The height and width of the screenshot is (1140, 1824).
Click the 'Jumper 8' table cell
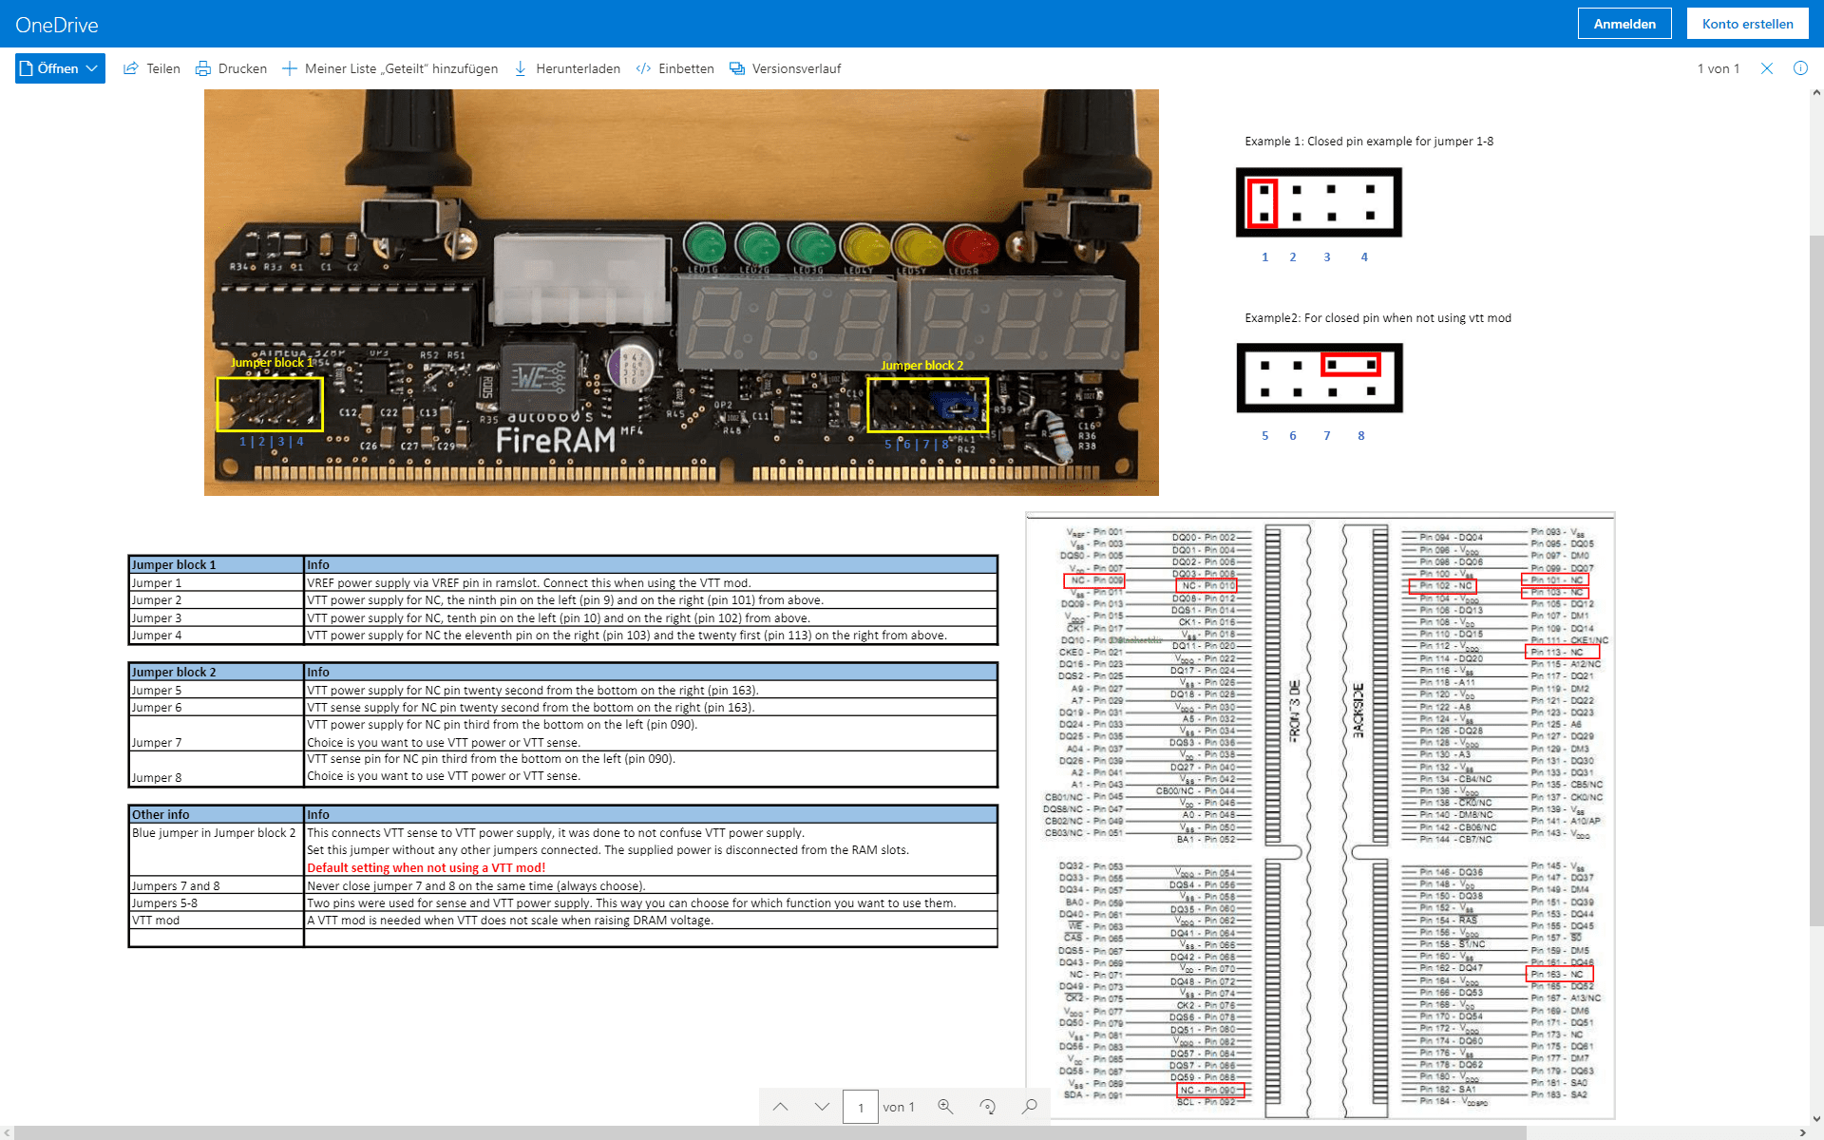click(x=217, y=768)
